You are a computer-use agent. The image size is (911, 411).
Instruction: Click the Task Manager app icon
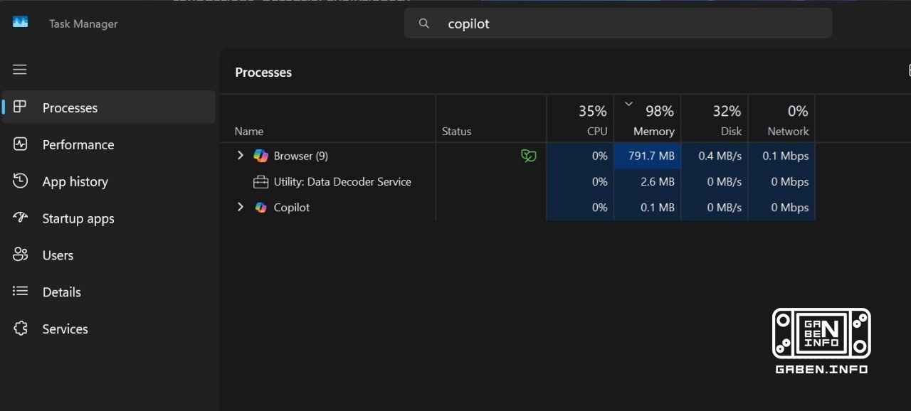pyautogui.click(x=20, y=23)
